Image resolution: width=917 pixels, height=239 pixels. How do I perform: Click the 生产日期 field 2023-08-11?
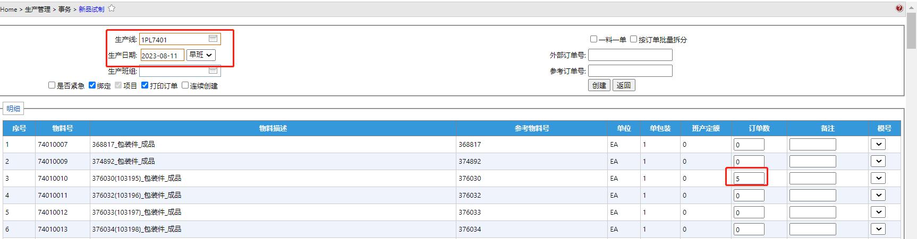[162, 55]
